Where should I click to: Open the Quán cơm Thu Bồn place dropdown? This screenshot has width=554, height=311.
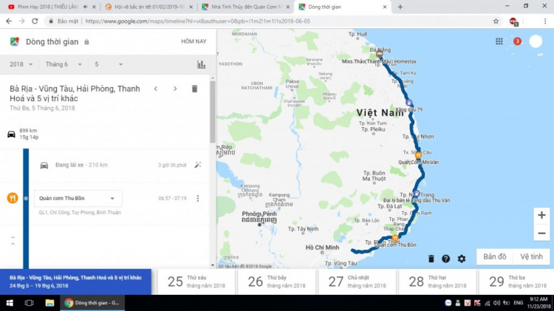78,198
